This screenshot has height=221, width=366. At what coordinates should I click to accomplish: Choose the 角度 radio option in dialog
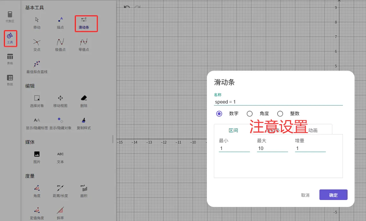[x=250, y=114]
